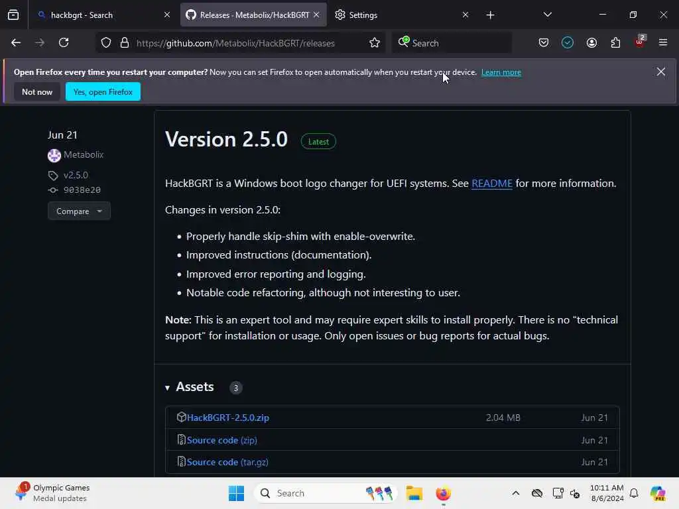Click the Latest release badge

(318, 142)
